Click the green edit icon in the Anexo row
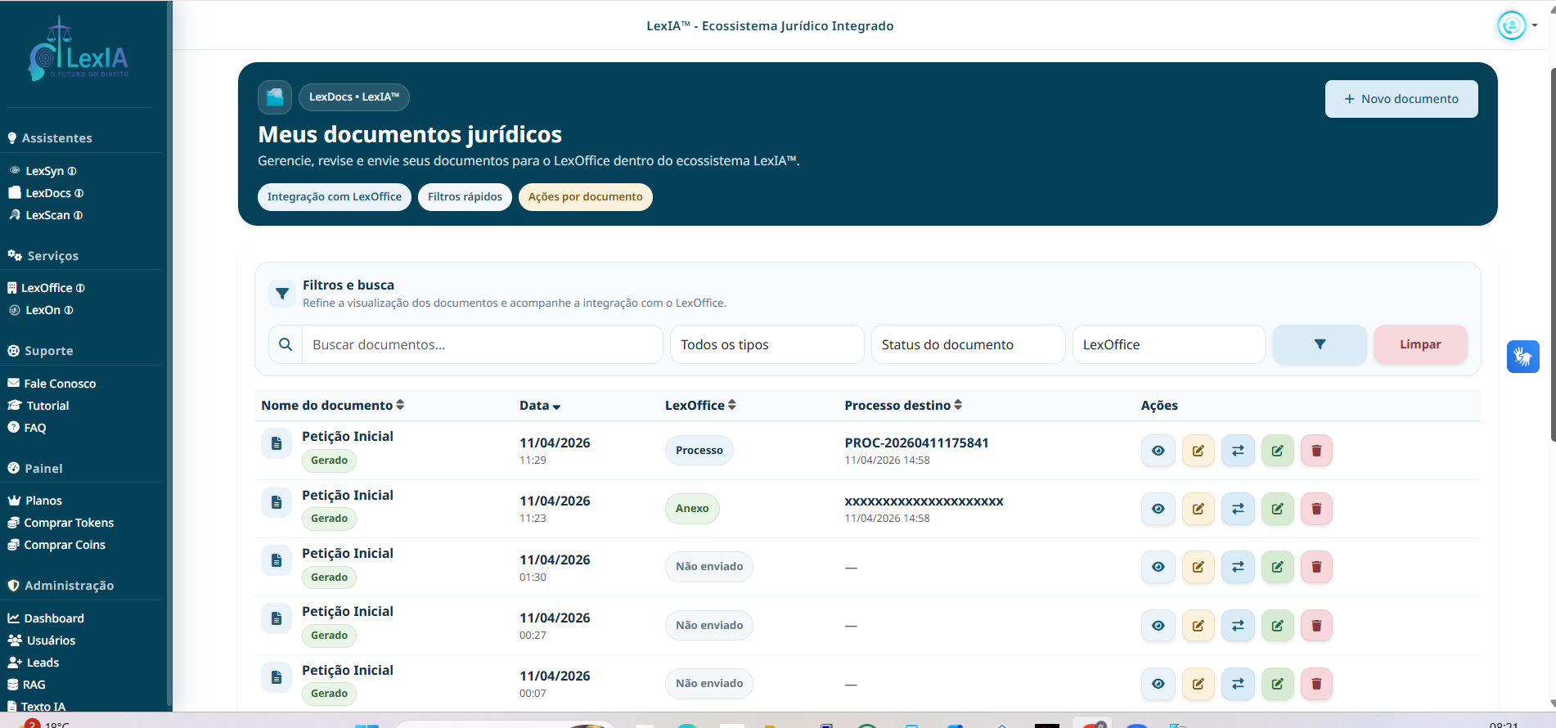1556x728 pixels. click(1277, 509)
